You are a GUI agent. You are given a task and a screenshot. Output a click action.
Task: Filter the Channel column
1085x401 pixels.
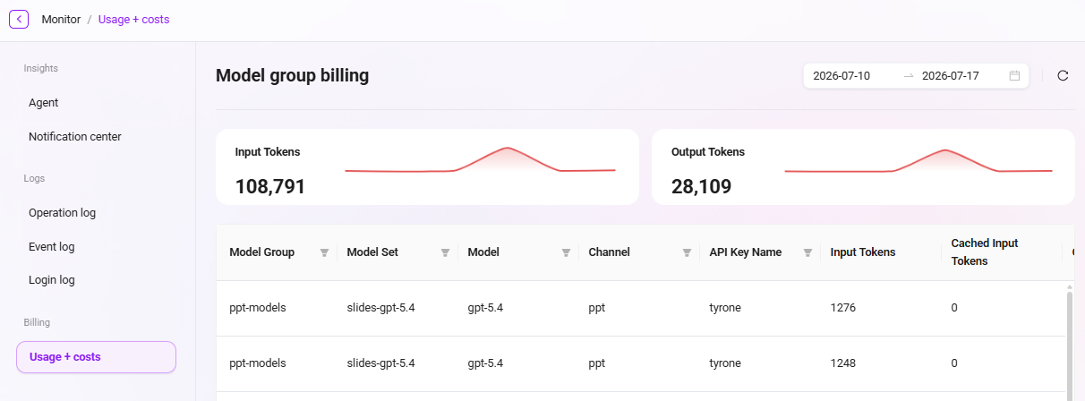pyautogui.click(x=687, y=253)
